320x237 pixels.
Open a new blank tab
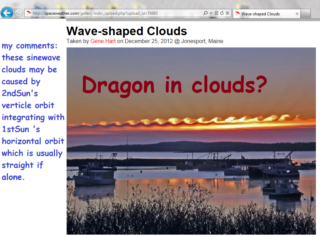point(306,14)
